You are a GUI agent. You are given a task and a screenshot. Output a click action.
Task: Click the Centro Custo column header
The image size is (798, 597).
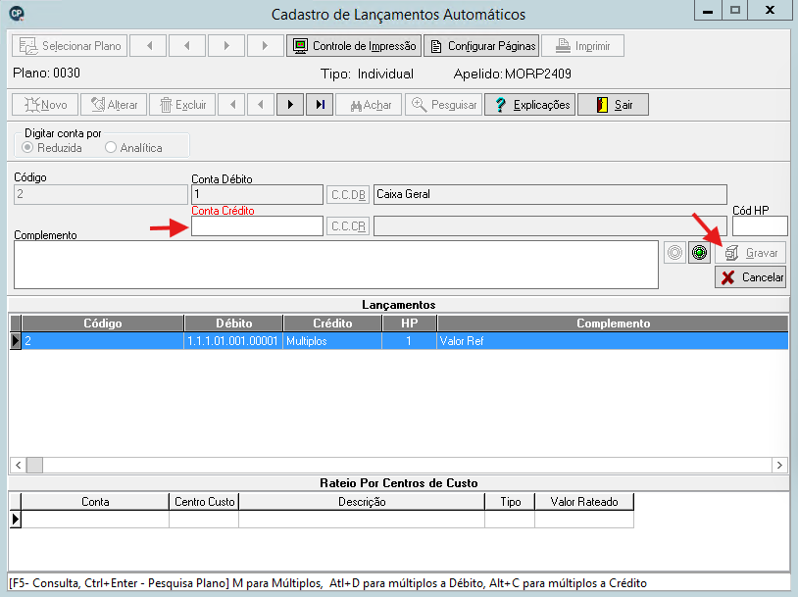(204, 502)
